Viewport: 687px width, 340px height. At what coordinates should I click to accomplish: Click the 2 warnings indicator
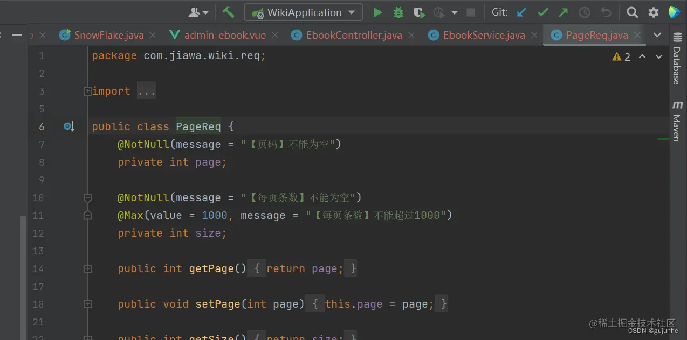point(621,56)
